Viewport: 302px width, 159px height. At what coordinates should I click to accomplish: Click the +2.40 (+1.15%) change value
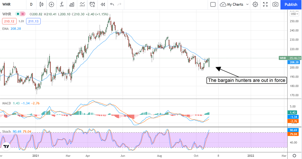pos(97,14)
